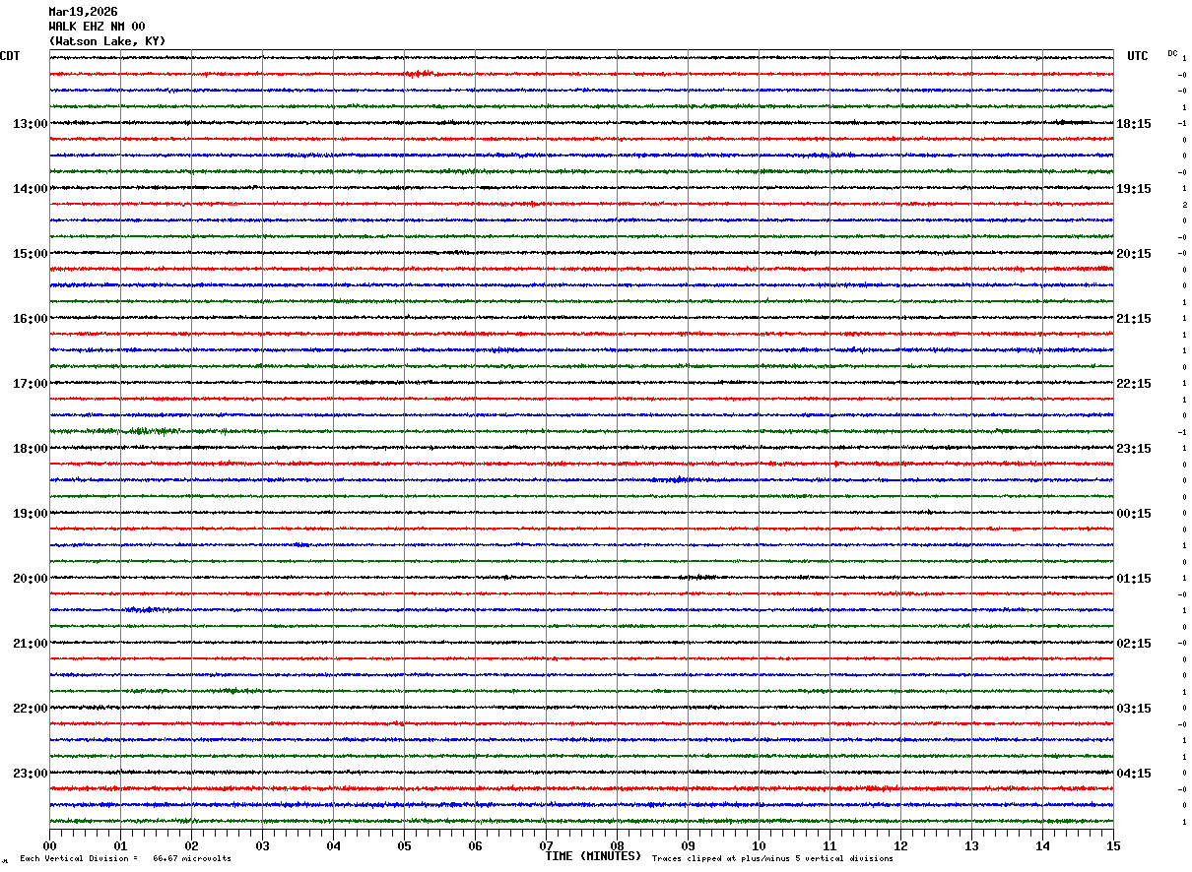Select the 22:00 CDT time label
The image size is (1192, 872).
[x=31, y=709]
